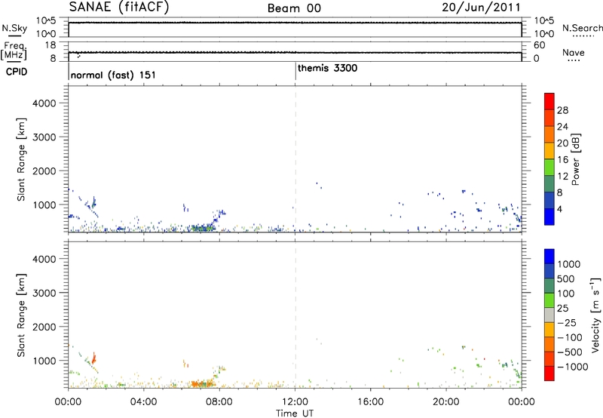Click the 'normal (fast) 151' CPID text
This screenshot has width=603, height=418.
pos(113,75)
